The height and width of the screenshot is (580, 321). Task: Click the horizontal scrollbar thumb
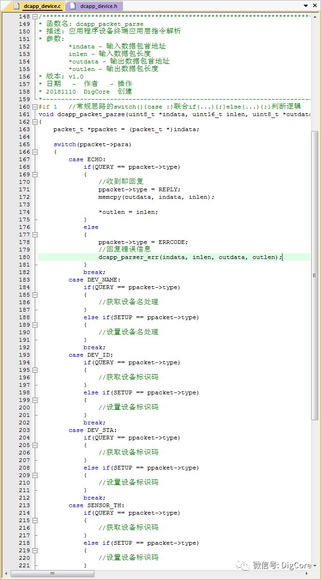pos(53,573)
